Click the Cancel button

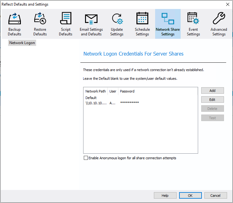pyautogui.click(x=216, y=196)
